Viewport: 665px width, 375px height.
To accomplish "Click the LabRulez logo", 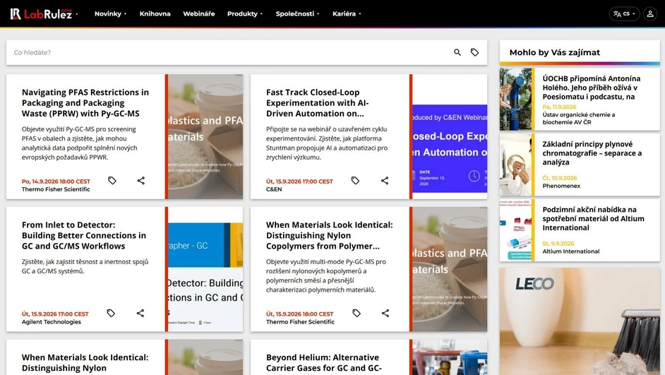I will coord(41,13).
